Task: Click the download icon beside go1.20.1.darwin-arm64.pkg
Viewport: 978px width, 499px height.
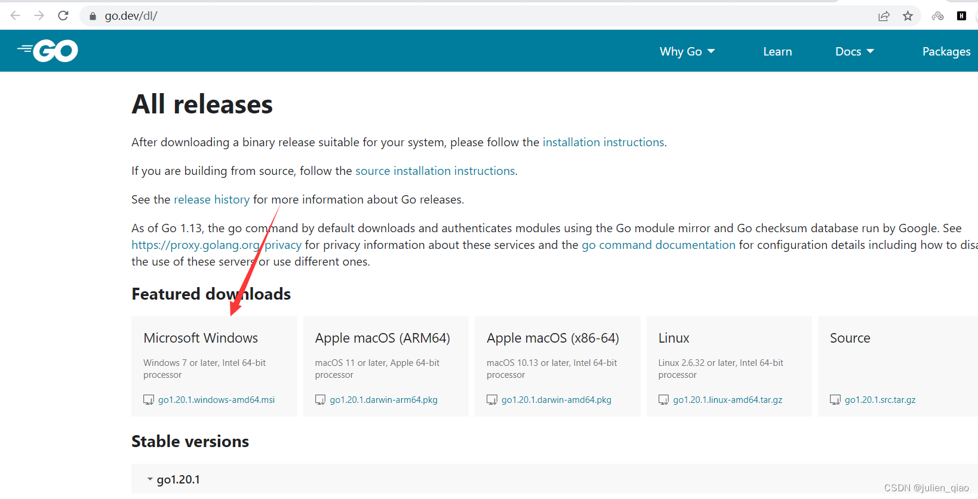Action: 321,400
